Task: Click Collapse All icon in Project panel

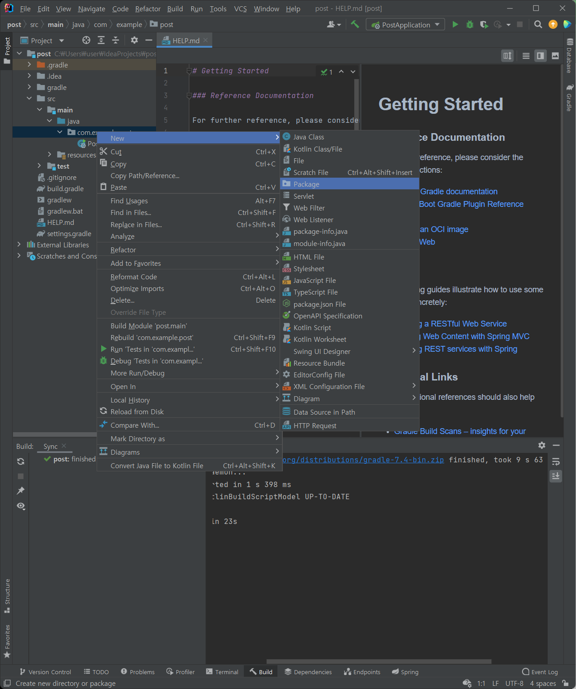Action: coord(116,40)
